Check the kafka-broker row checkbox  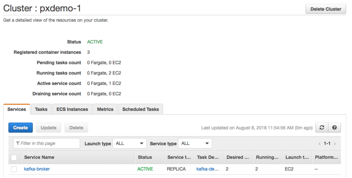tap(14, 169)
